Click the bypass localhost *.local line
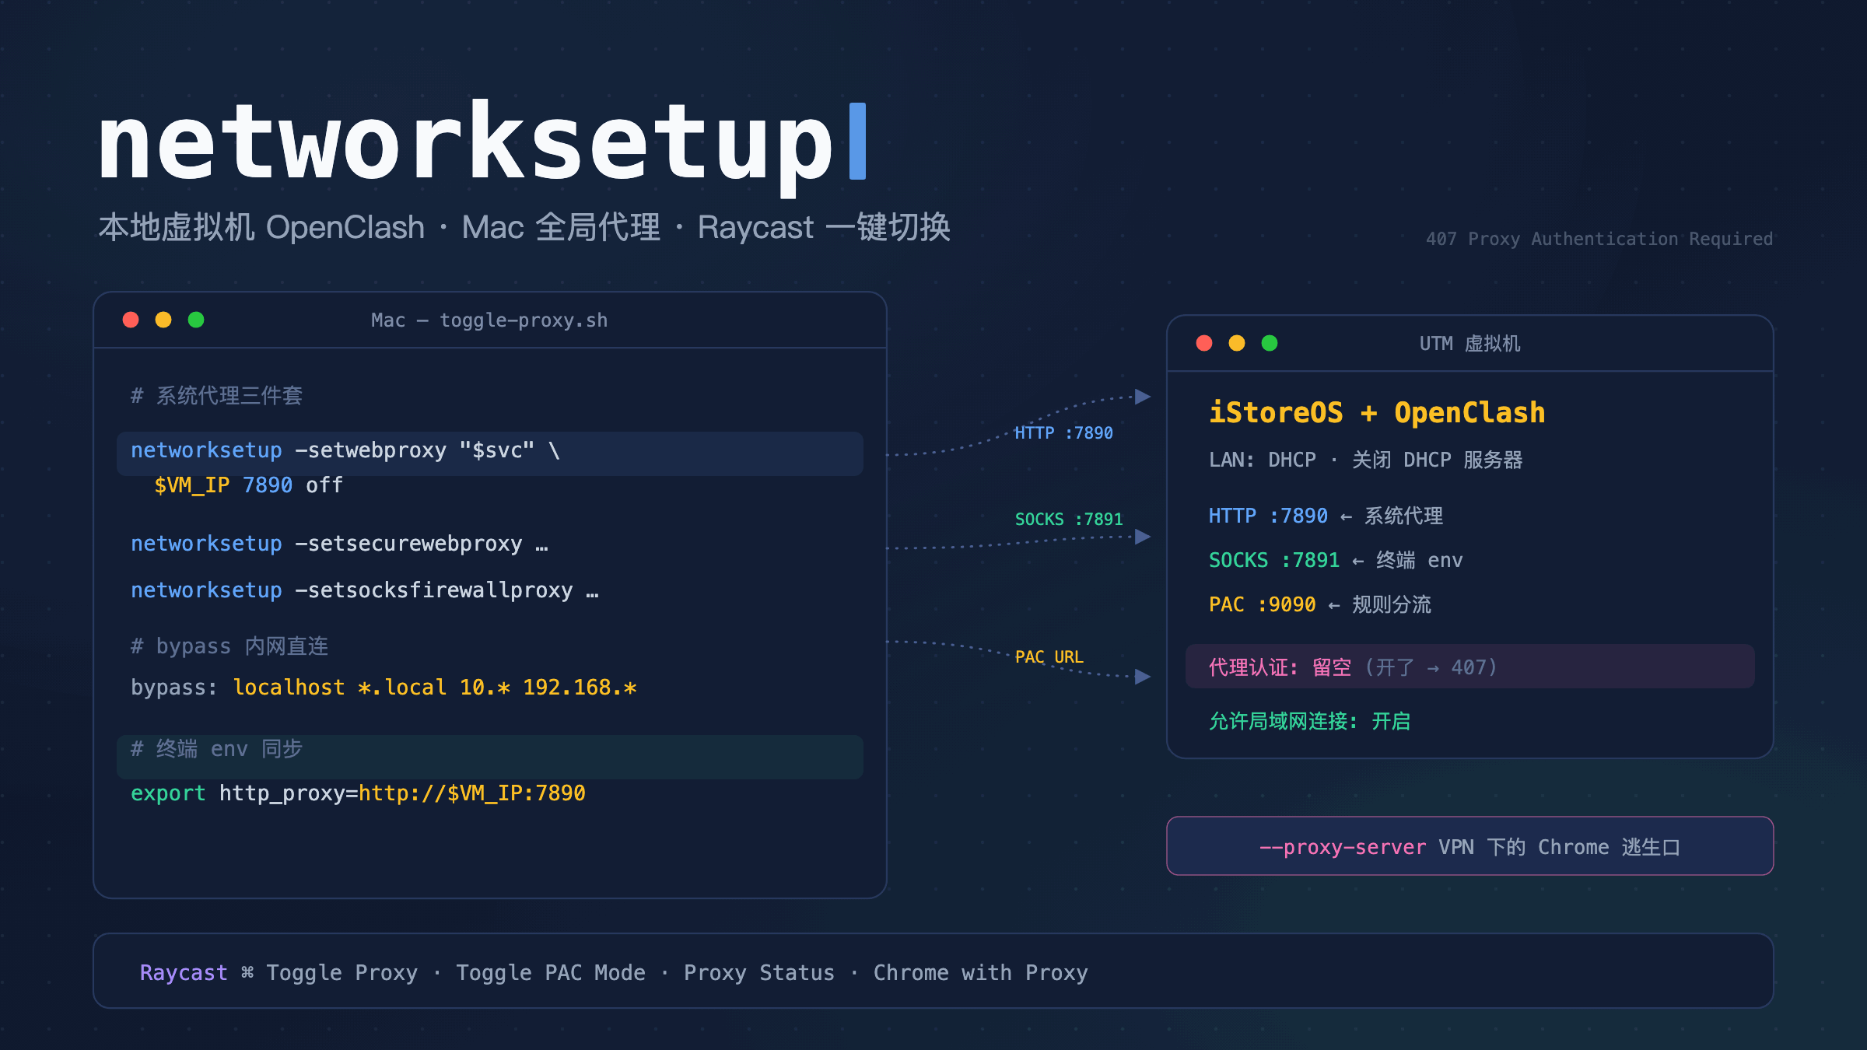The height and width of the screenshot is (1050, 1867). click(384, 688)
